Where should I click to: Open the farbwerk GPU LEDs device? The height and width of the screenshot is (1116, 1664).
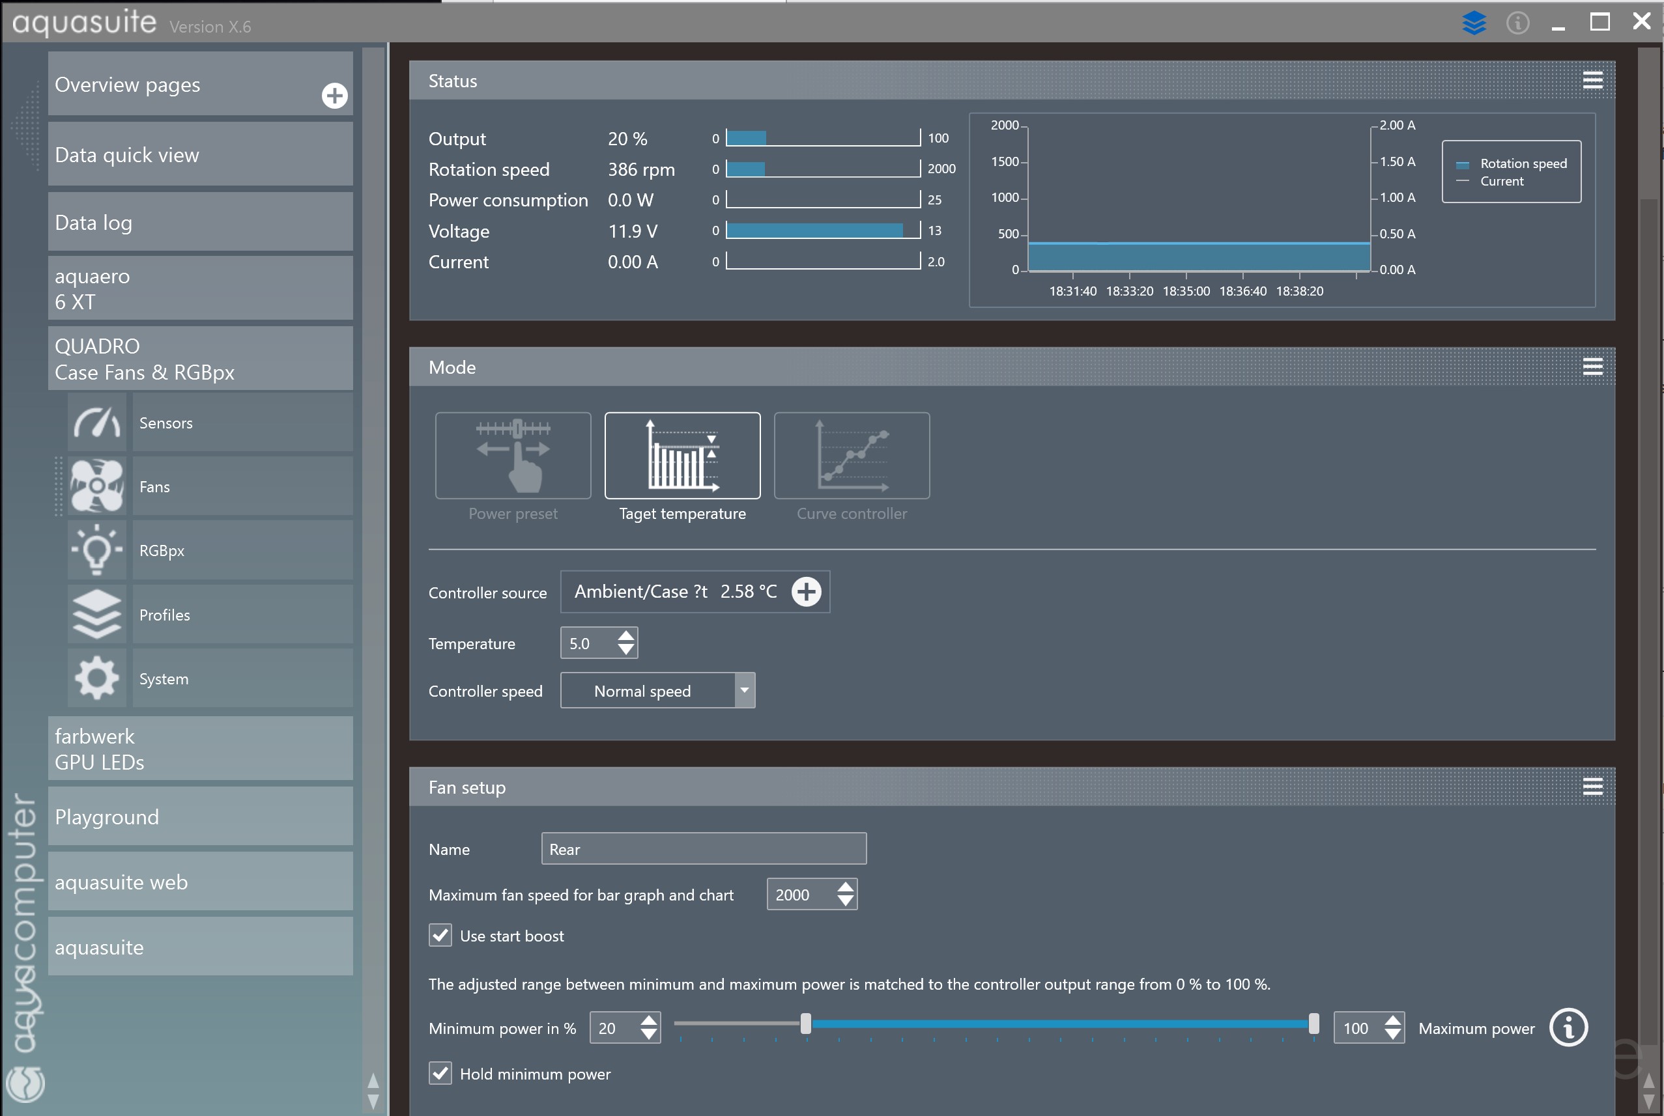pos(200,749)
